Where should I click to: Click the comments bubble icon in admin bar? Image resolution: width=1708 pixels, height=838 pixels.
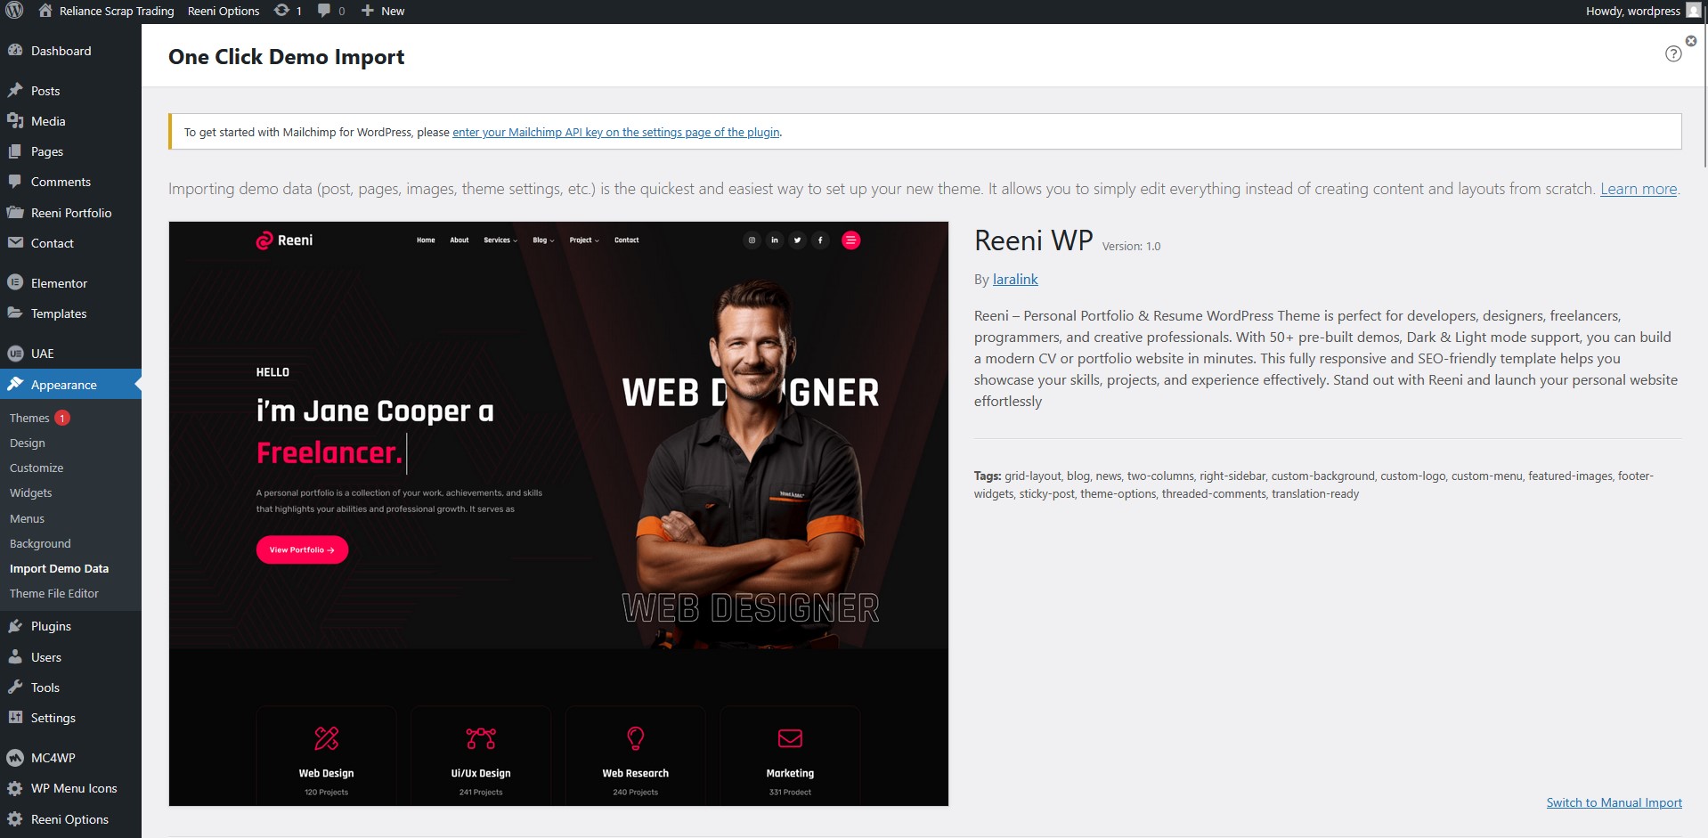pyautogui.click(x=330, y=11)
